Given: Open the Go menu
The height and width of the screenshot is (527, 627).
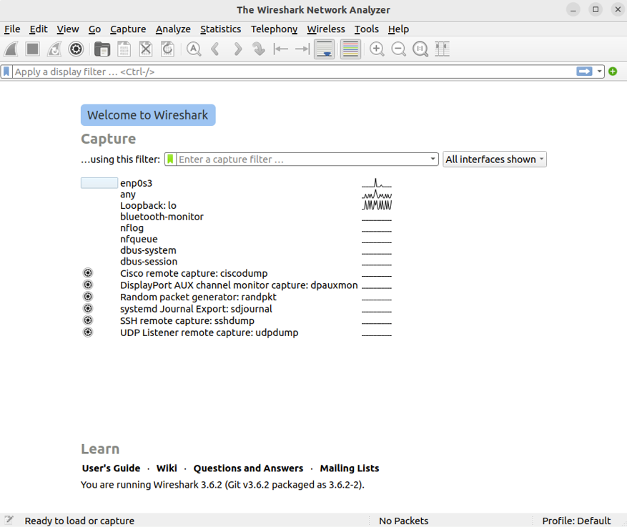Looking at the screenshot, I should (x=94, y=29).
